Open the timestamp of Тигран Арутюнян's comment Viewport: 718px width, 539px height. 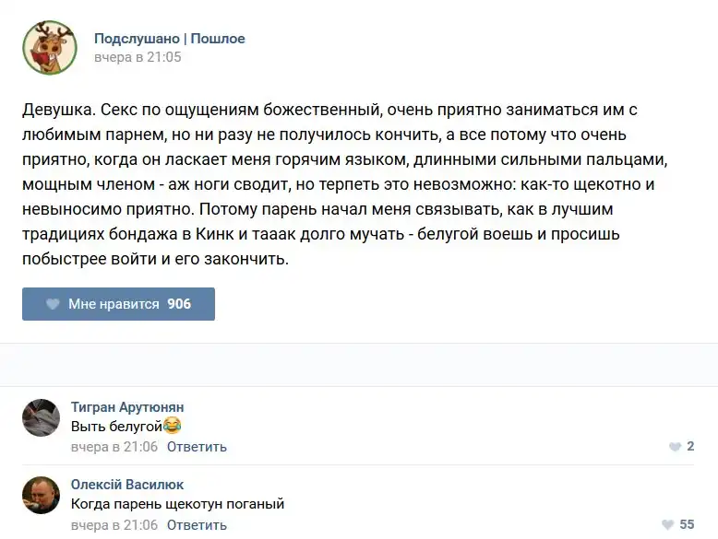[114, 447]
